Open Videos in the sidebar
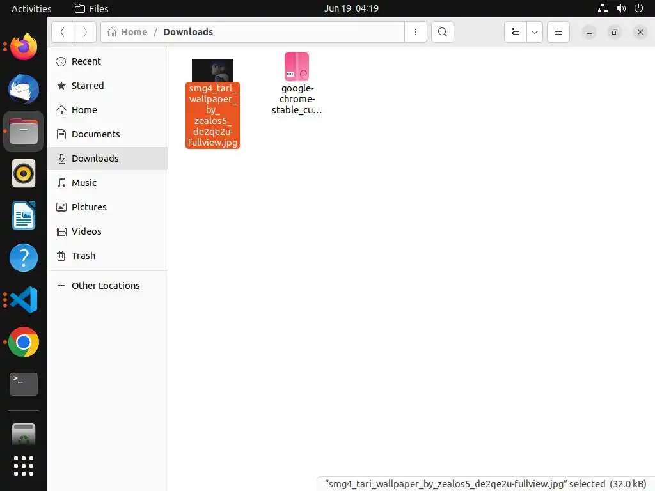The width and height of the screenshot is (655, 491). [x=107, y=231]
